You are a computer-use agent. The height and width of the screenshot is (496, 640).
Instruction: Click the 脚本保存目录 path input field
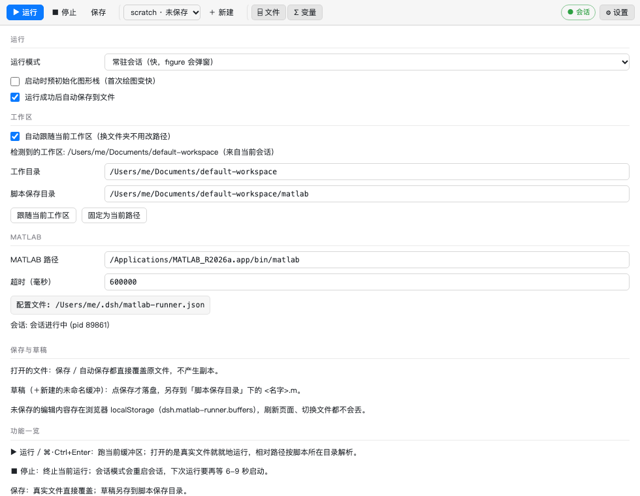click(x=367, y=194)
